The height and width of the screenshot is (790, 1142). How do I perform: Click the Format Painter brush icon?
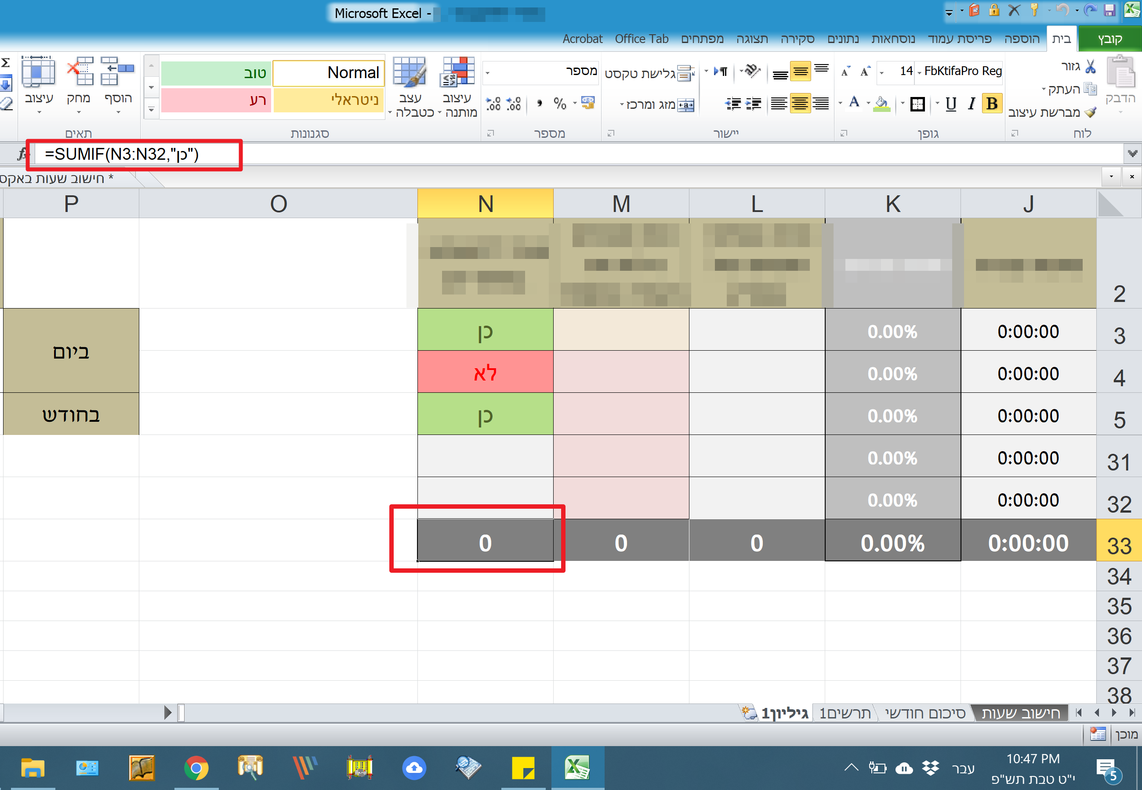pos(1090,112)
